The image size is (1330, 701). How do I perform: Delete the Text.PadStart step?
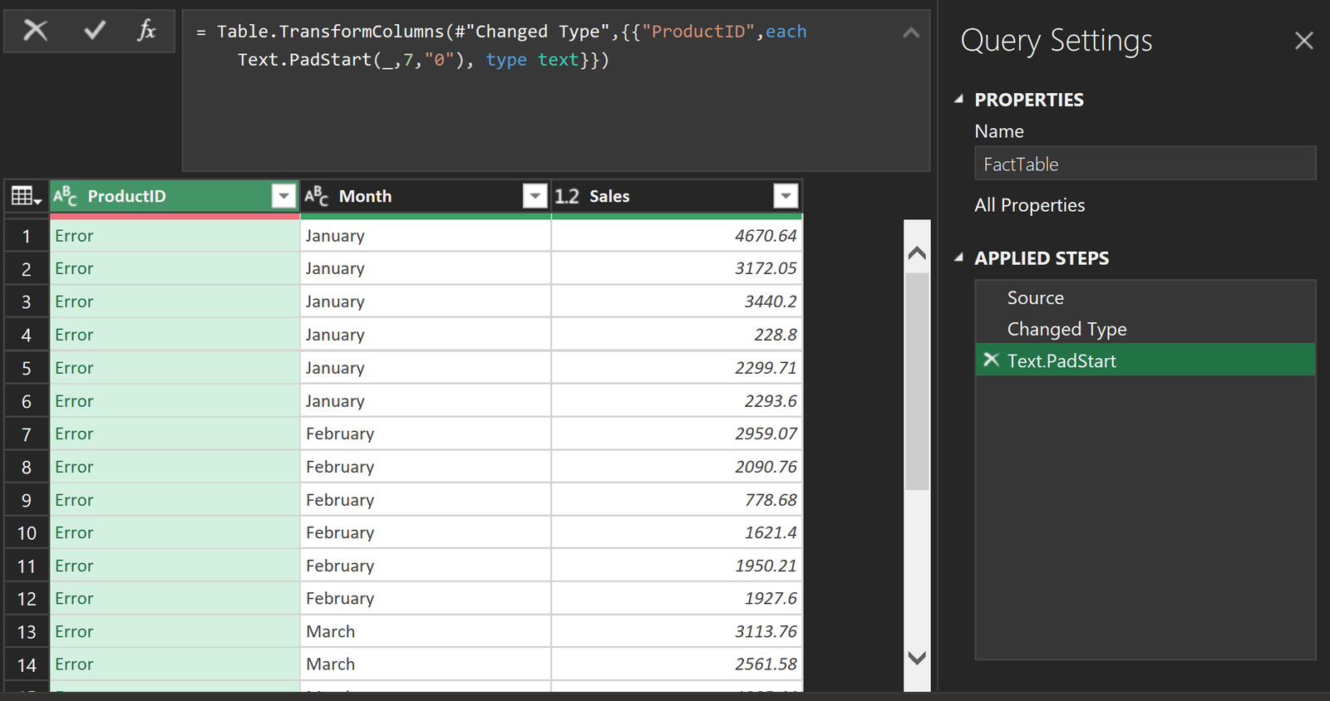click(991, 360)
